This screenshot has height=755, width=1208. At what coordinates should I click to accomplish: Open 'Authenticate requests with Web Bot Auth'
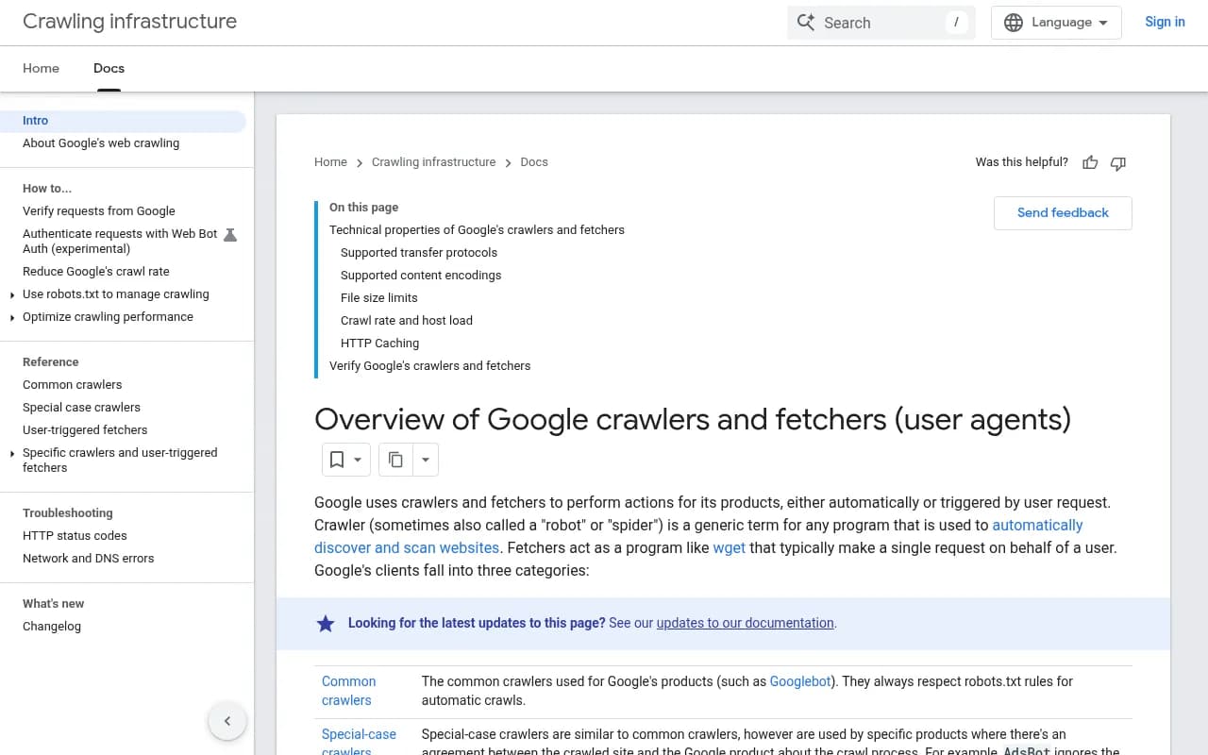coord(120,242)
